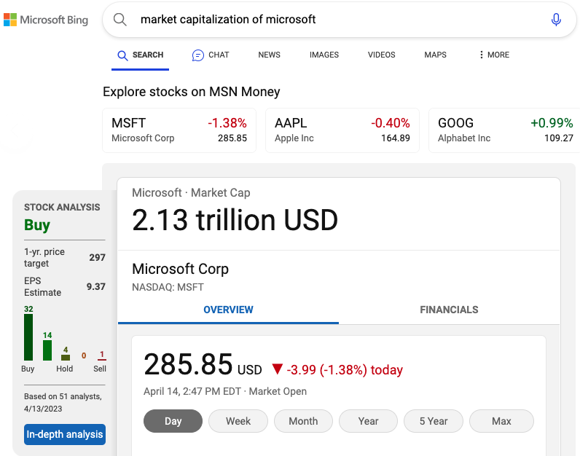Open the MSFT Microsoft Corp stock card
Screen dimensions: 580x456
(x=179, y=130)
